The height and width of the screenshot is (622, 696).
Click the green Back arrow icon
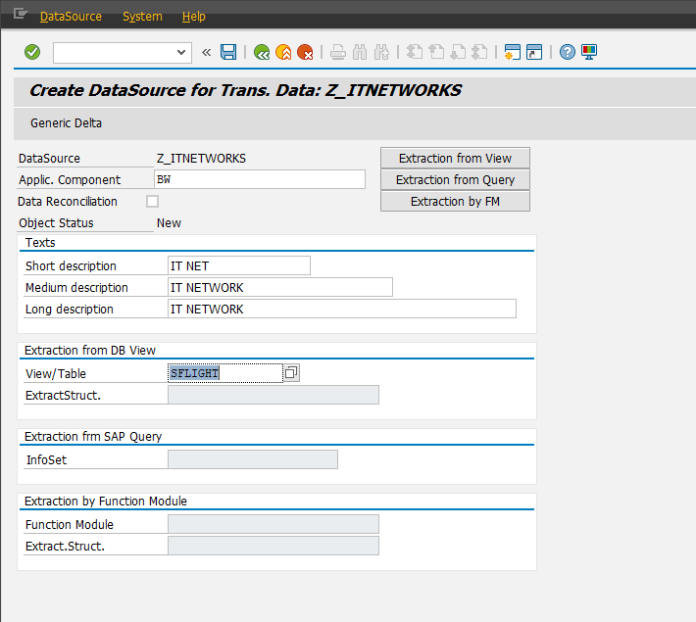click(x=261, y=52)
